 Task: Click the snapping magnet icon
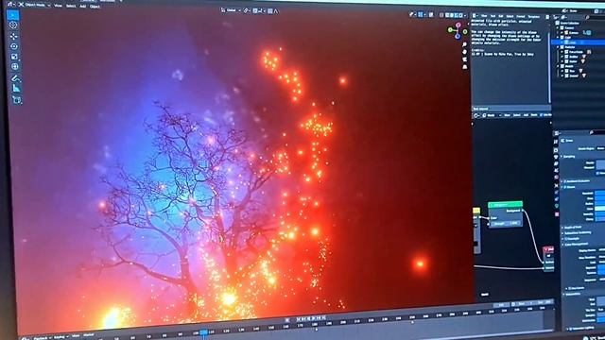(255, 10)
